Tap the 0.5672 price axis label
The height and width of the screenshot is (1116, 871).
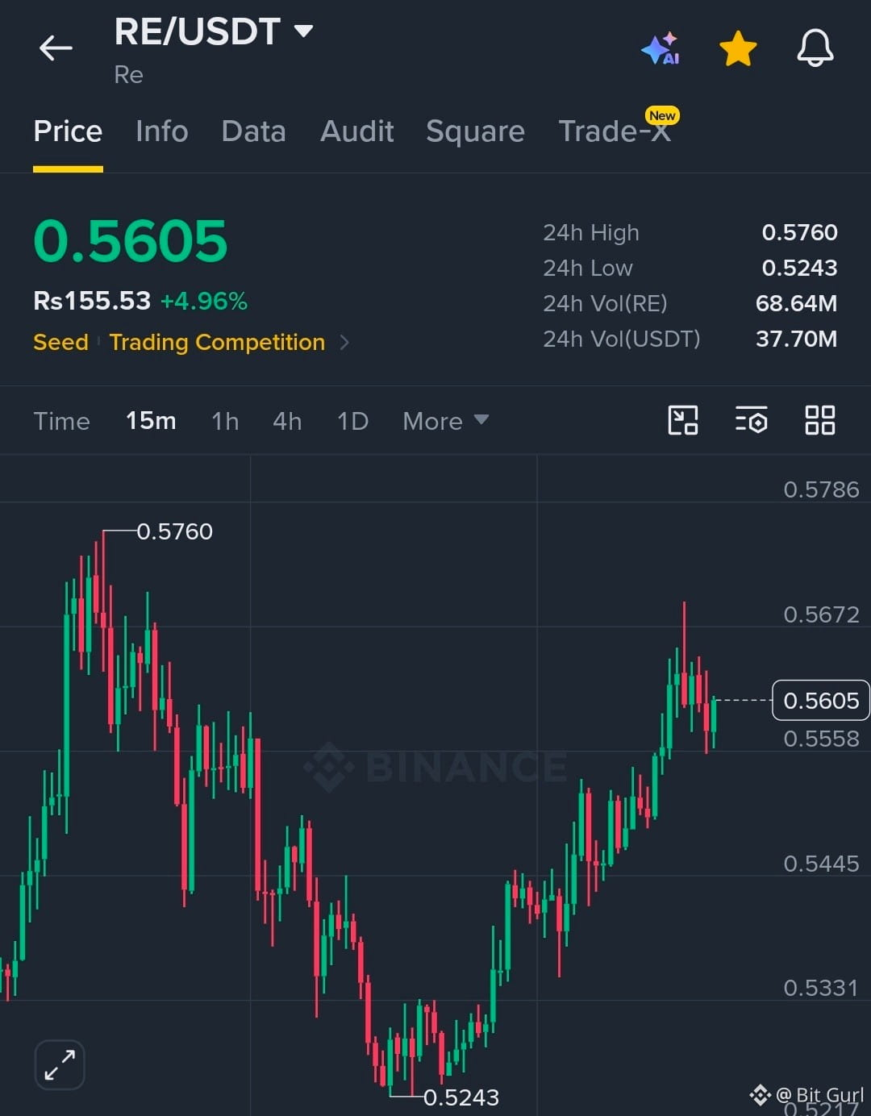pyautogui.click(x=821, y=614)
